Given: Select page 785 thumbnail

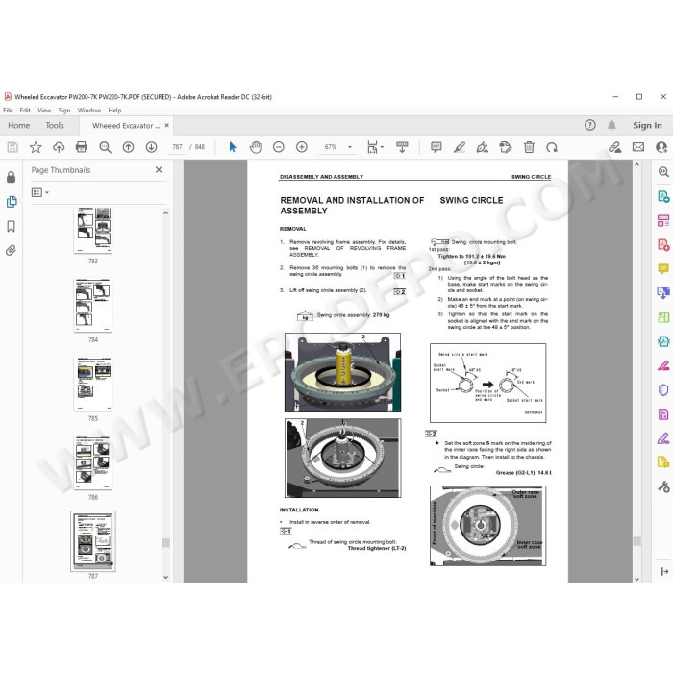Looking at the screenshot, I should [93, 384].
